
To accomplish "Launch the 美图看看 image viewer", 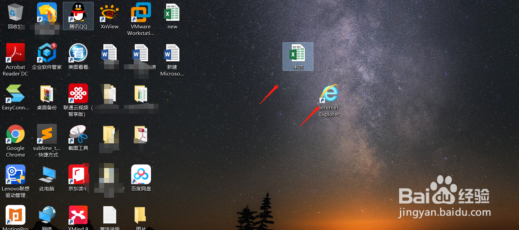I will click(78, 56).
